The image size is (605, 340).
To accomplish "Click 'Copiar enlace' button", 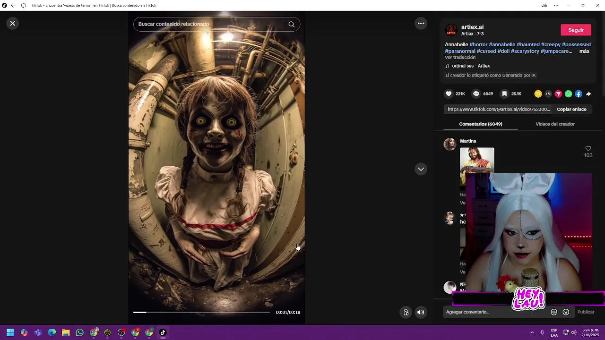I will click(571, 109).
